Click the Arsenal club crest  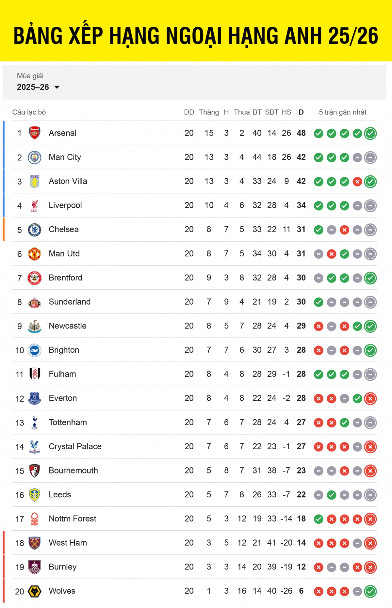tap(35, 133)
